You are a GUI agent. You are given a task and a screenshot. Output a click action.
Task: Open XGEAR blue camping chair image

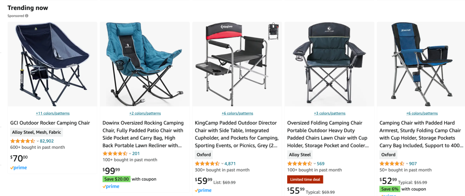coord(421,64)
